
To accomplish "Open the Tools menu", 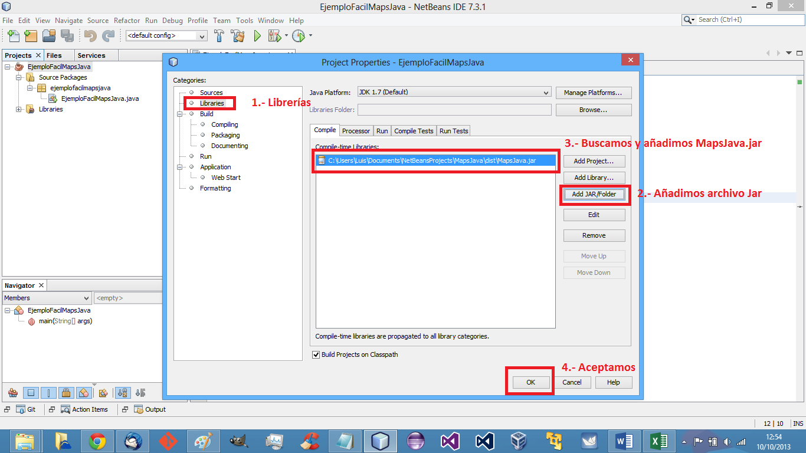I will pos(244,20).
